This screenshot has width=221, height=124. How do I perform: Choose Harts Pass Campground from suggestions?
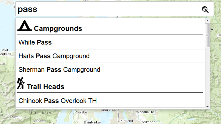54,56
